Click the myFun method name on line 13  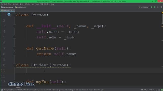point(43,82)
